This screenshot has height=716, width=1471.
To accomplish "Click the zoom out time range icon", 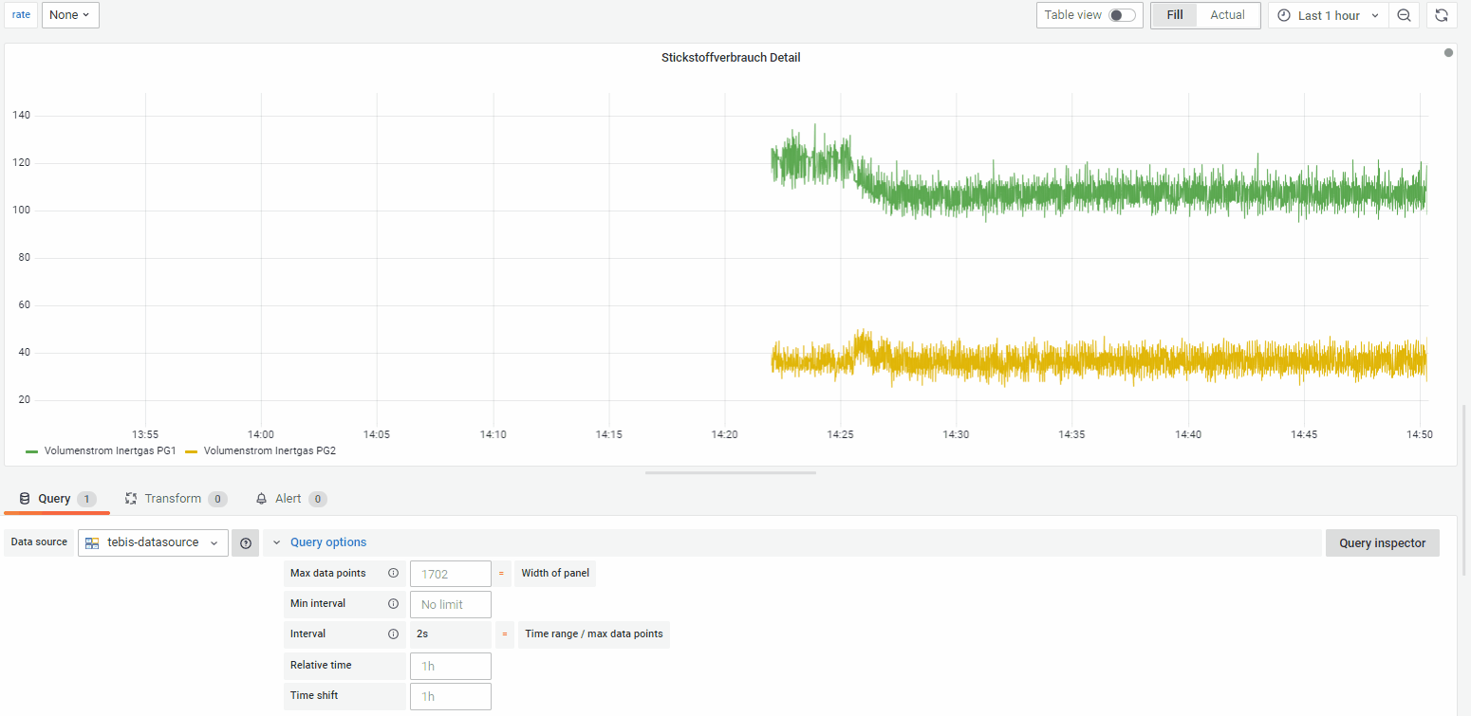I will [1404, 15].
